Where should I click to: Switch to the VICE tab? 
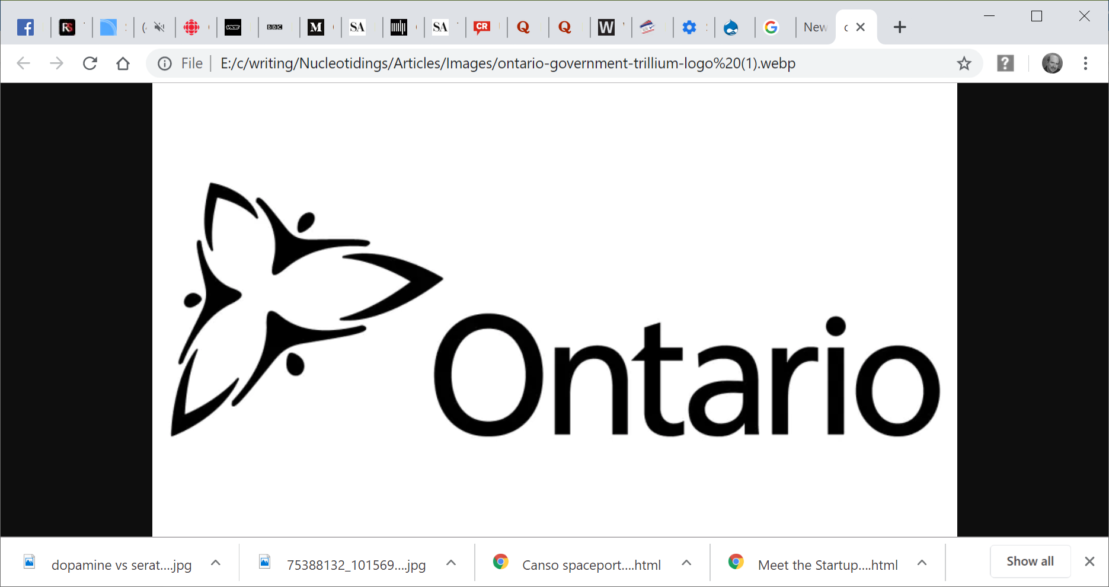tap(233, 27)
